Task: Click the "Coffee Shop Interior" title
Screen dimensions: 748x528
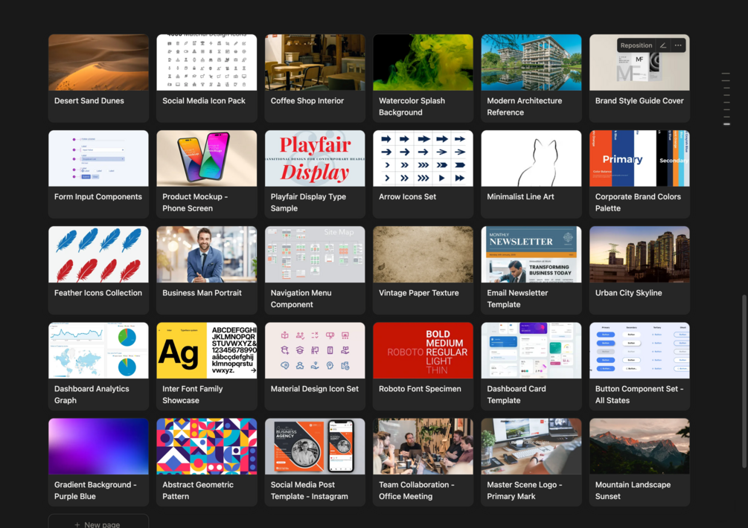Action: tap(307, 100)
